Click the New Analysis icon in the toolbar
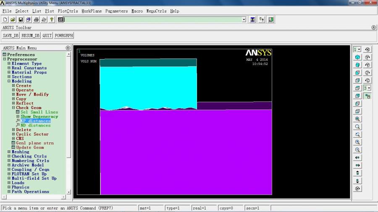The image size is (378, 212). pyautogui.click(x=5, y=20)
